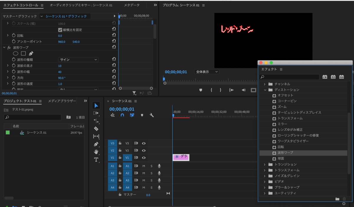
Task: Mute audio track A1
Action: [x=144, y=166]
